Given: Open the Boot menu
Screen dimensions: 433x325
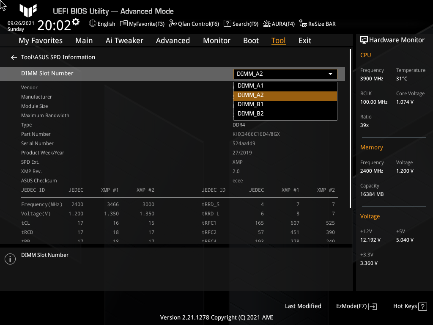Looking at the screenshot, I should [x=251, y=40].
